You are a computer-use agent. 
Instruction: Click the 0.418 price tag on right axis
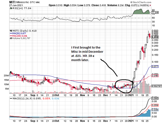pos(155,37)
